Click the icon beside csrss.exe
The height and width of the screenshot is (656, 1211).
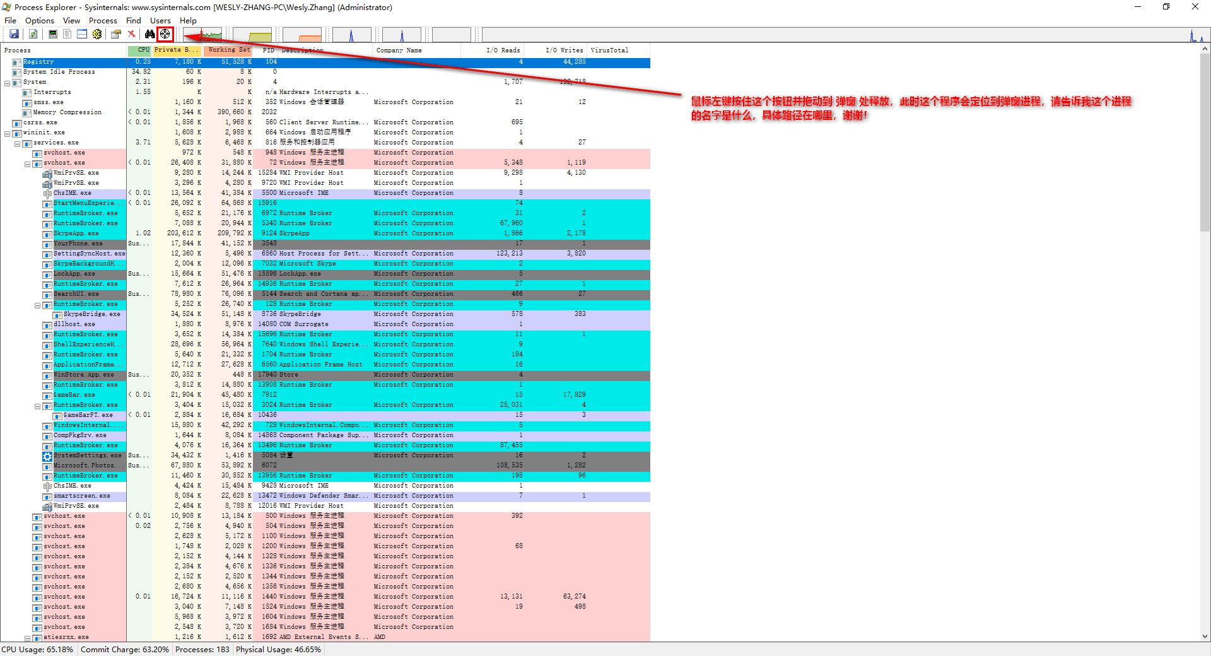(17, 122)
